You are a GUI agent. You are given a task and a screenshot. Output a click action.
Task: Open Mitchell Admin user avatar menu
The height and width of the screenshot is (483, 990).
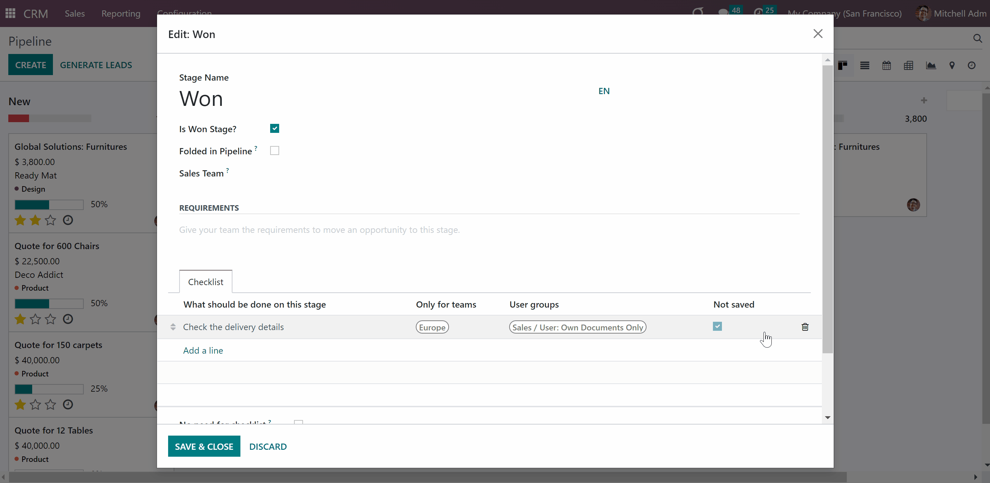coord(952,13)
